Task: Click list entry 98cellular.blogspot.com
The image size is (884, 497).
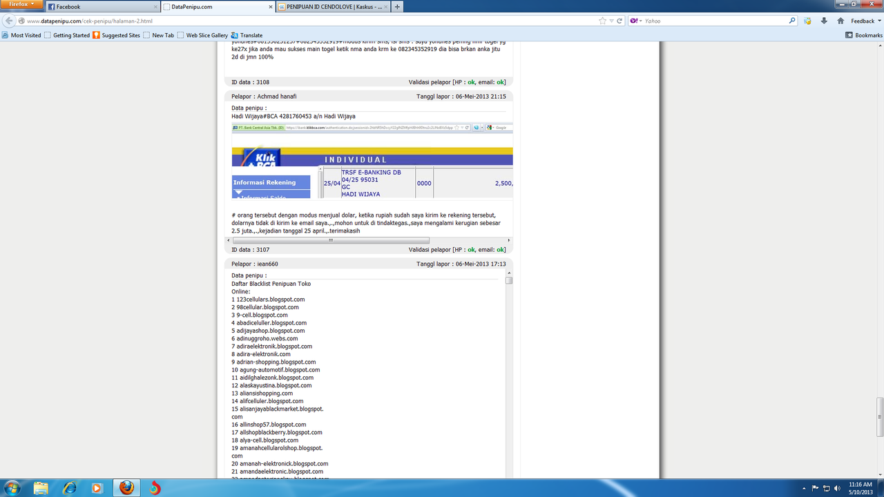Action: (x=267, y=307)
